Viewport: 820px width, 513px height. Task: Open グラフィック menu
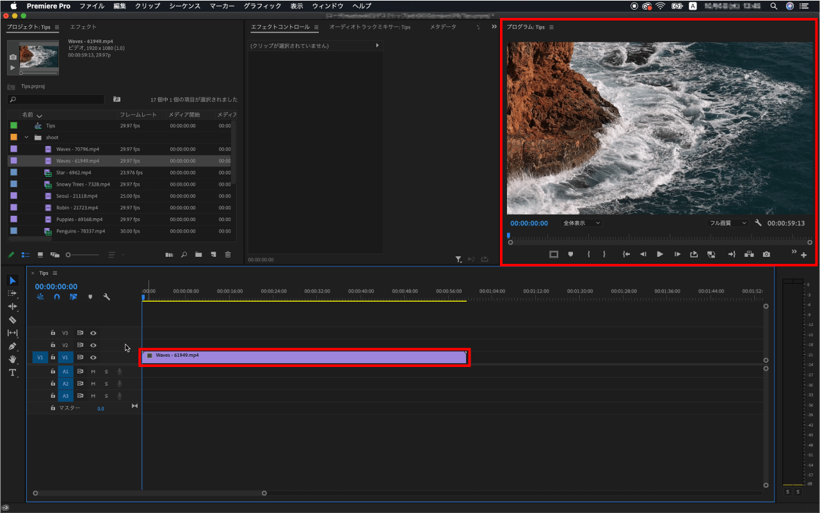(x=262, y=6)
